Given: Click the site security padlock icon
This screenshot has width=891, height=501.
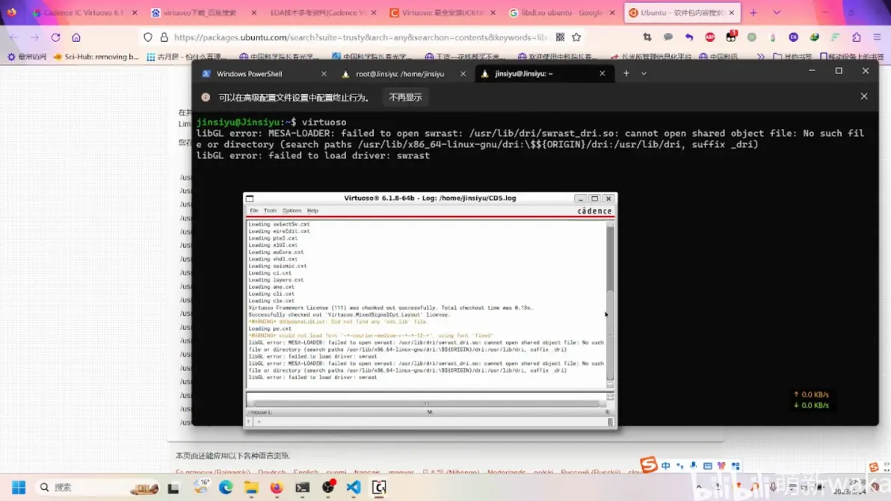Looking at the screenshot, I should pos(164,37).
